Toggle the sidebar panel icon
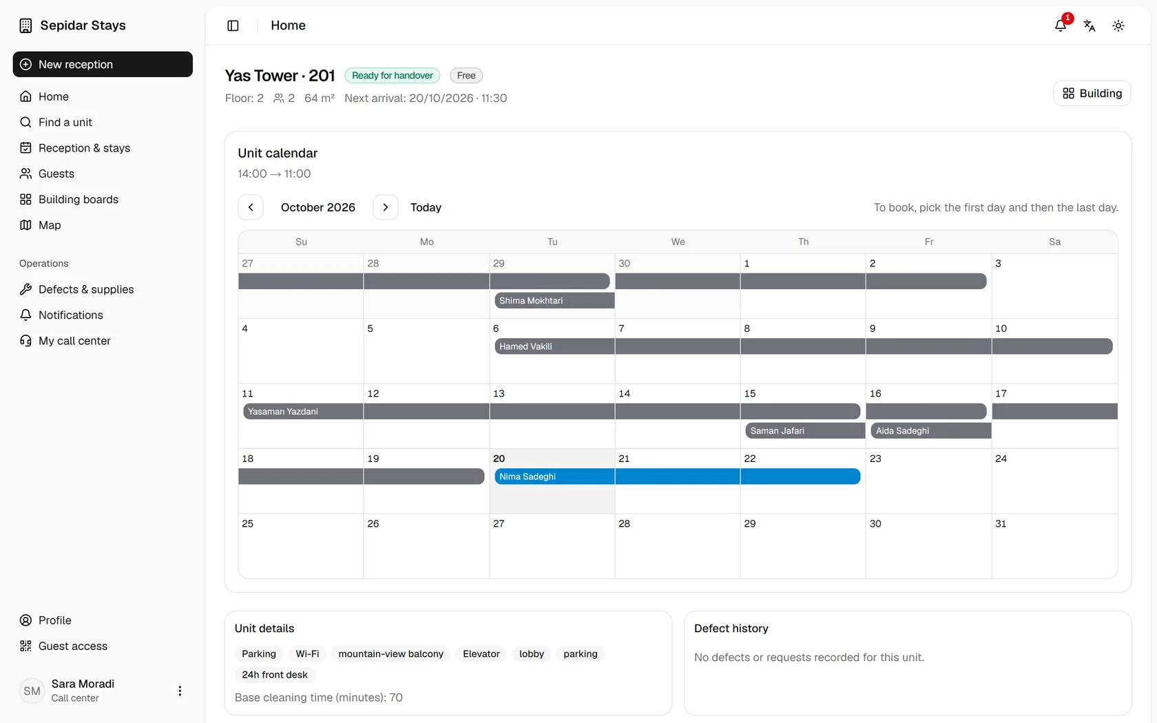This screenshot has width=1157, height=723. click(x=233, y=25)
